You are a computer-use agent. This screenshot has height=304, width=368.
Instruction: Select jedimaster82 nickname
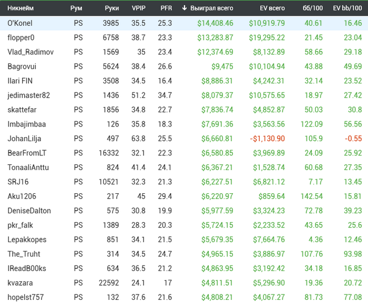pos(28,96)
